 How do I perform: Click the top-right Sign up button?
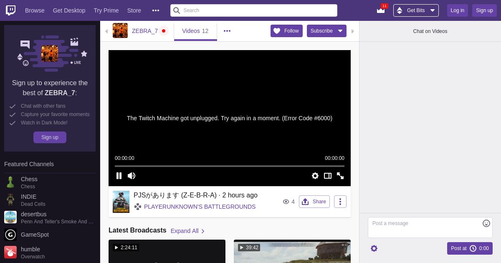click(484, 10)
